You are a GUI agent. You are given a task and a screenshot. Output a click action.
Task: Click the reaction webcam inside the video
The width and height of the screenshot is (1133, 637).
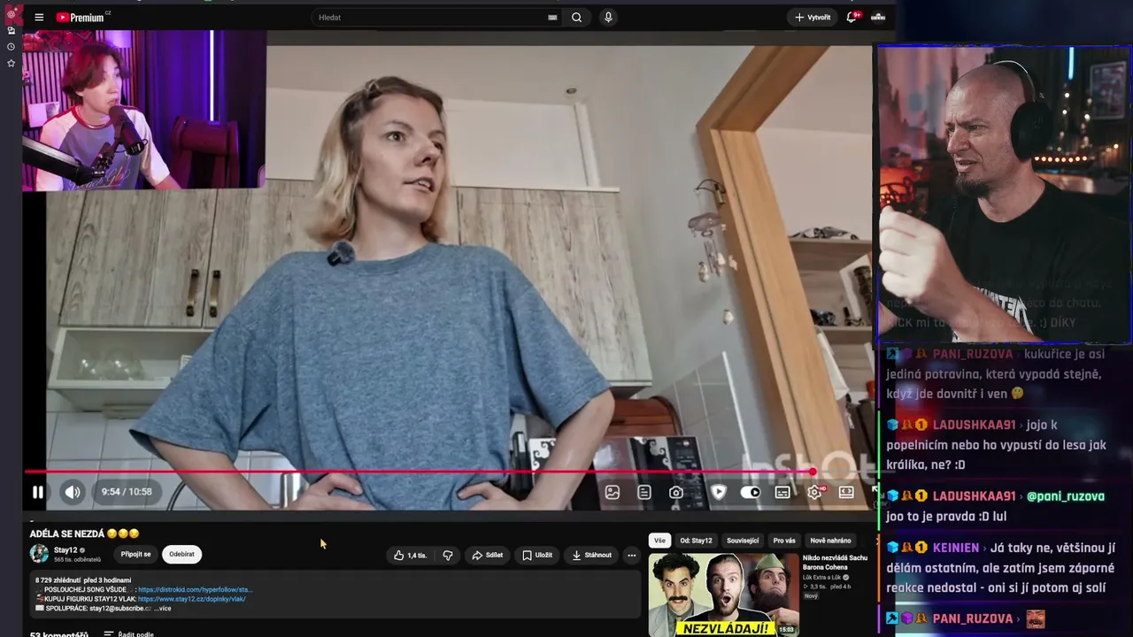144,111
